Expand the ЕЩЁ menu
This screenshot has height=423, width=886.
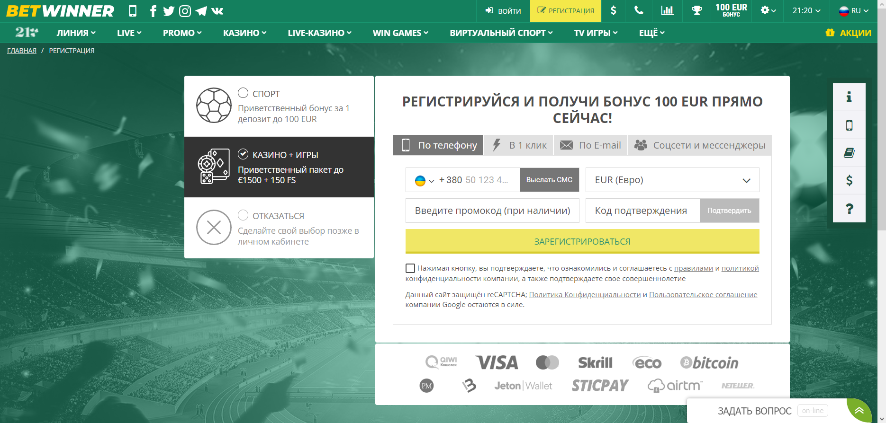(x=652, y=33)
